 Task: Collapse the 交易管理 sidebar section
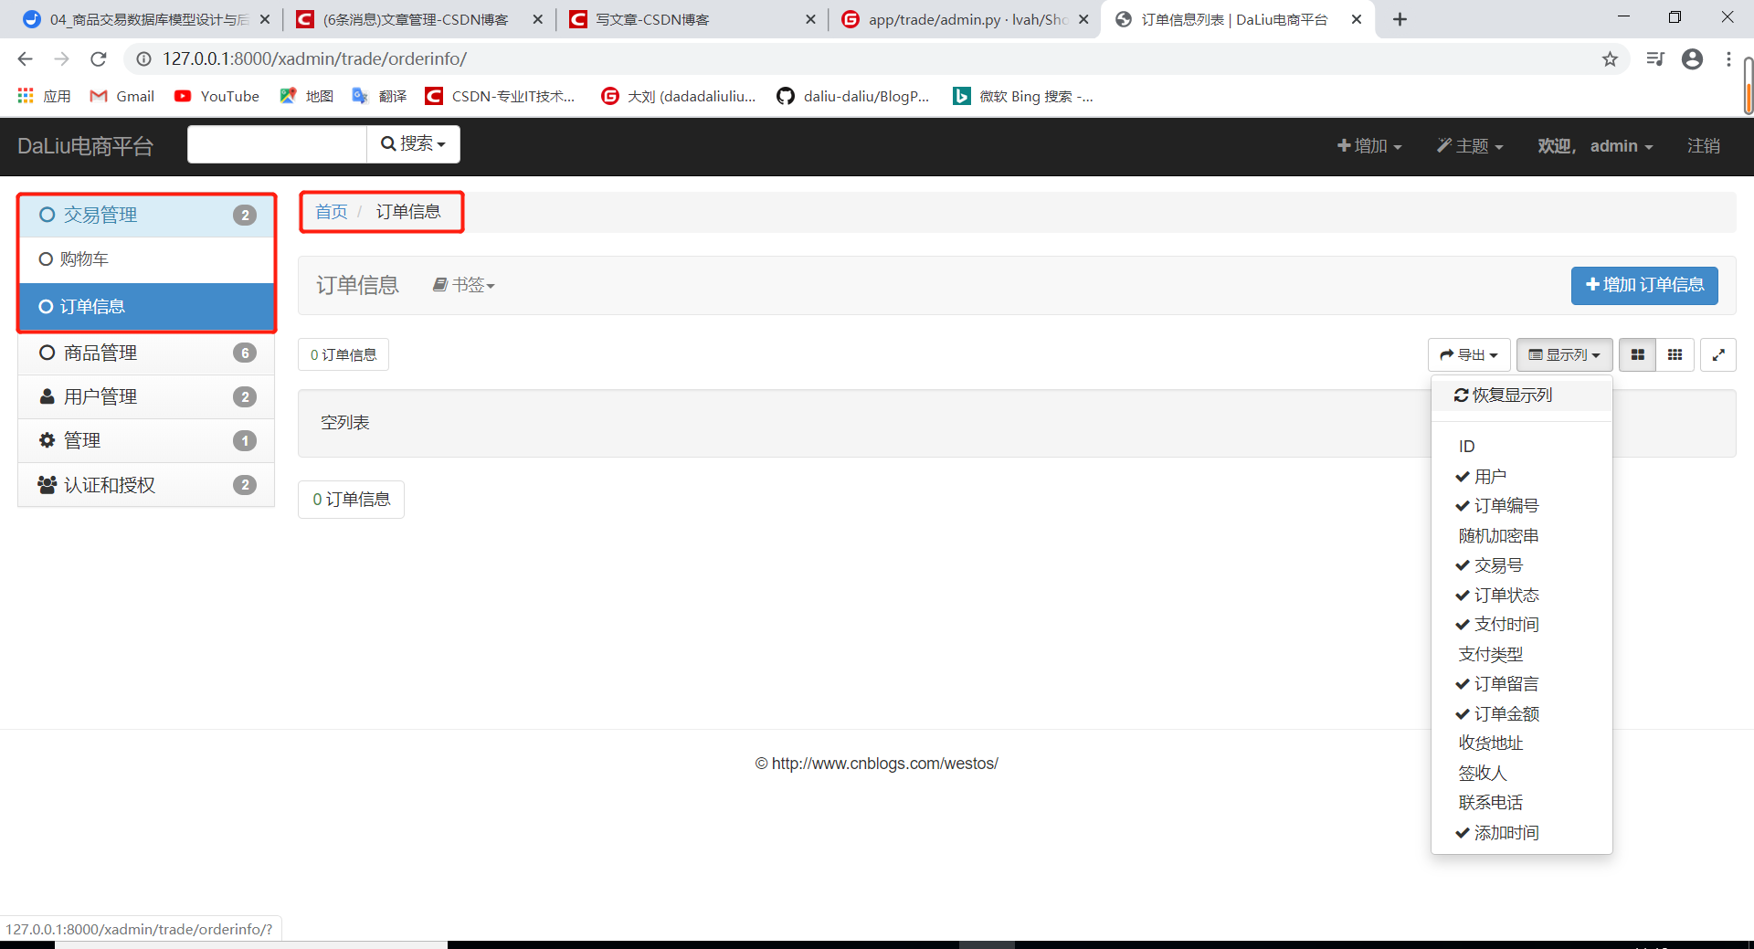pyautogui.click(x=146, y=215)
